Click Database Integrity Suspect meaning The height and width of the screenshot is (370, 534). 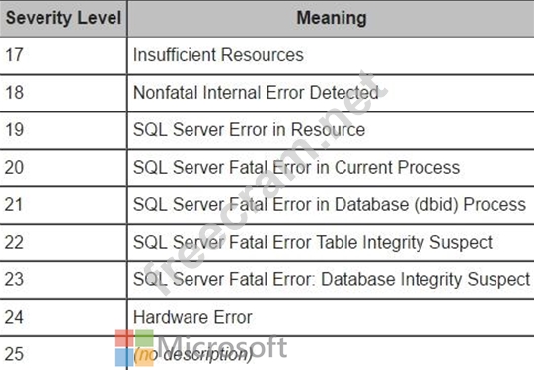[x=331, y=280]
